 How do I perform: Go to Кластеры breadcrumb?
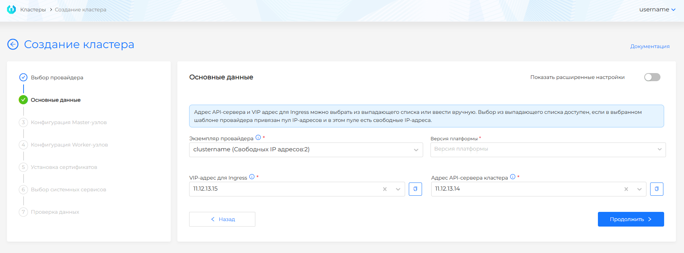33,10
